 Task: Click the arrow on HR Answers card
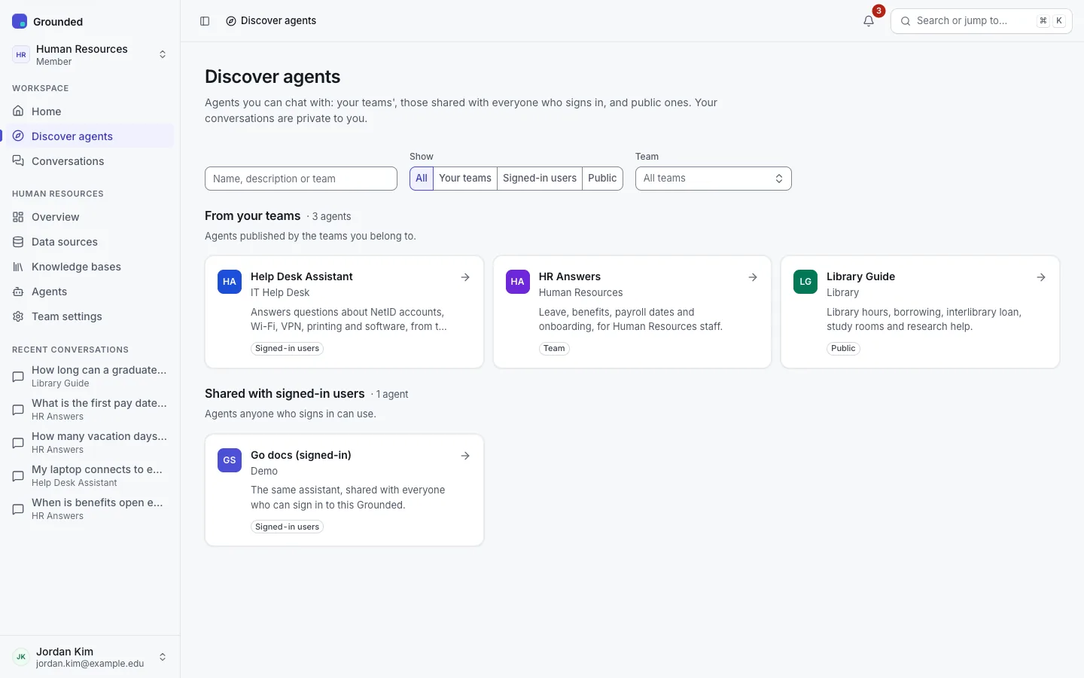pyautogui.click(x=753, y=277)
